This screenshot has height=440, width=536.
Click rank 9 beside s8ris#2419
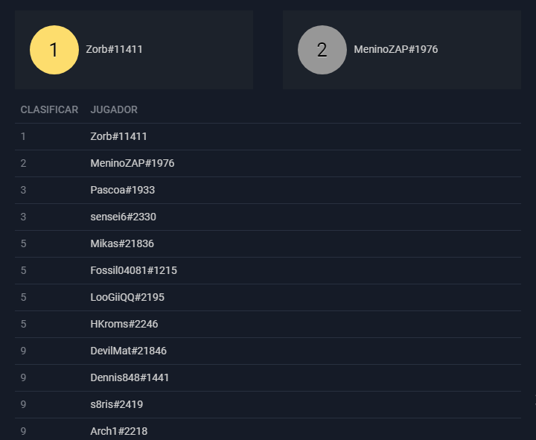23,404
